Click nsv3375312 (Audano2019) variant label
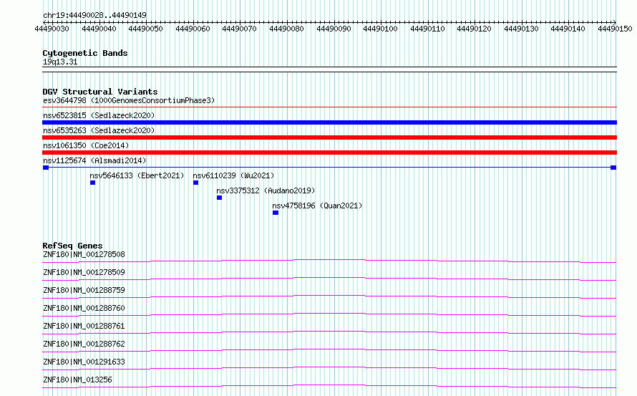637x396 pixels. [x=266, y=190]
